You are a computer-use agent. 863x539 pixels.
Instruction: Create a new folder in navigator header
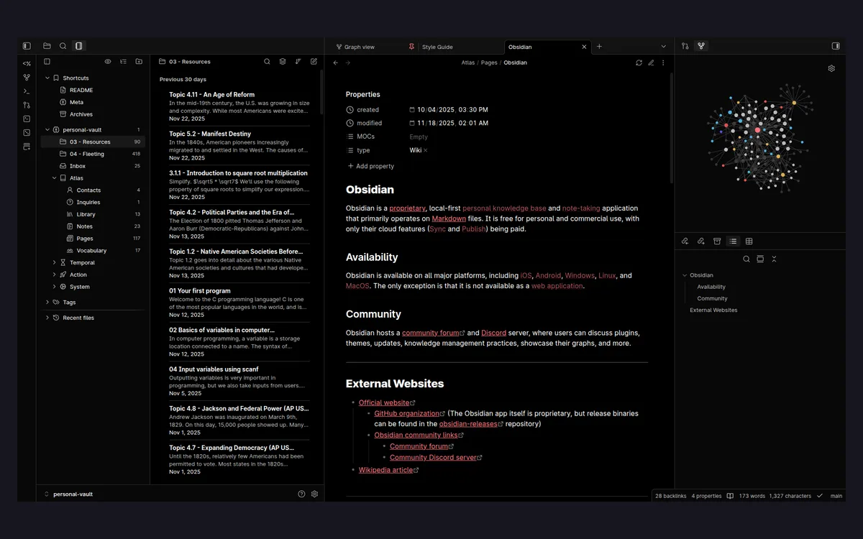[x=139, y=62]
